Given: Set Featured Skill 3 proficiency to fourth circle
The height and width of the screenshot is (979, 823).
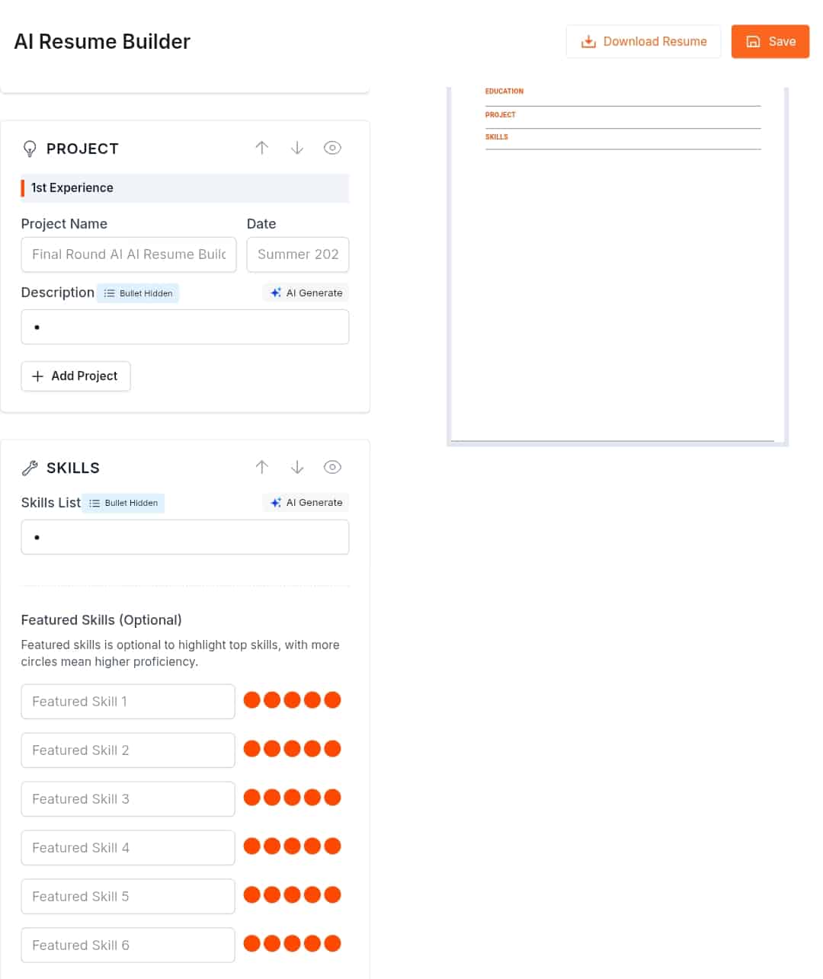Looking at the screenshot, I should (312, 797).
